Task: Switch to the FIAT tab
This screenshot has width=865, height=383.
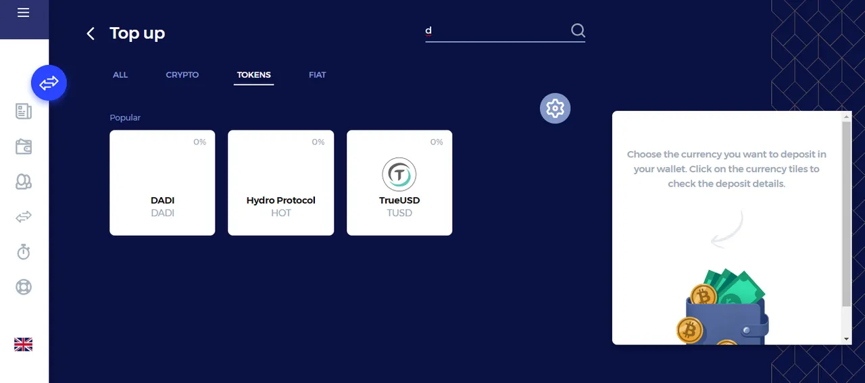Action: tap(318, 75)
